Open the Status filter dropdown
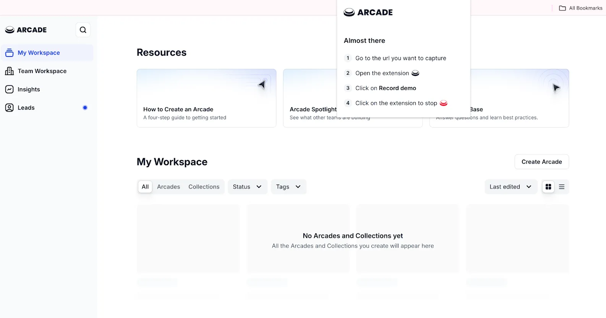This screenshot has height=318, width=606. [x=248, y=187]
